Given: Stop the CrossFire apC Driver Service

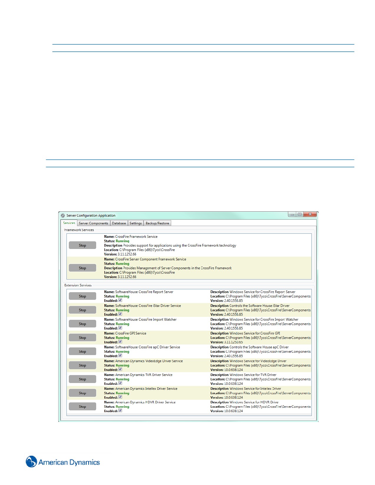Looking at the screenshot, I should coord(82,352).
